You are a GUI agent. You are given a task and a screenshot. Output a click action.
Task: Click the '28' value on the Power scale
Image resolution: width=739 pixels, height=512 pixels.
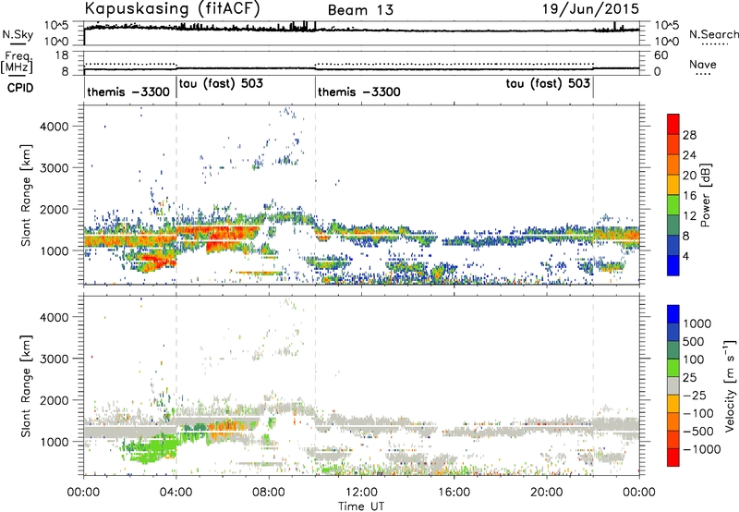(x=689, y=135)
